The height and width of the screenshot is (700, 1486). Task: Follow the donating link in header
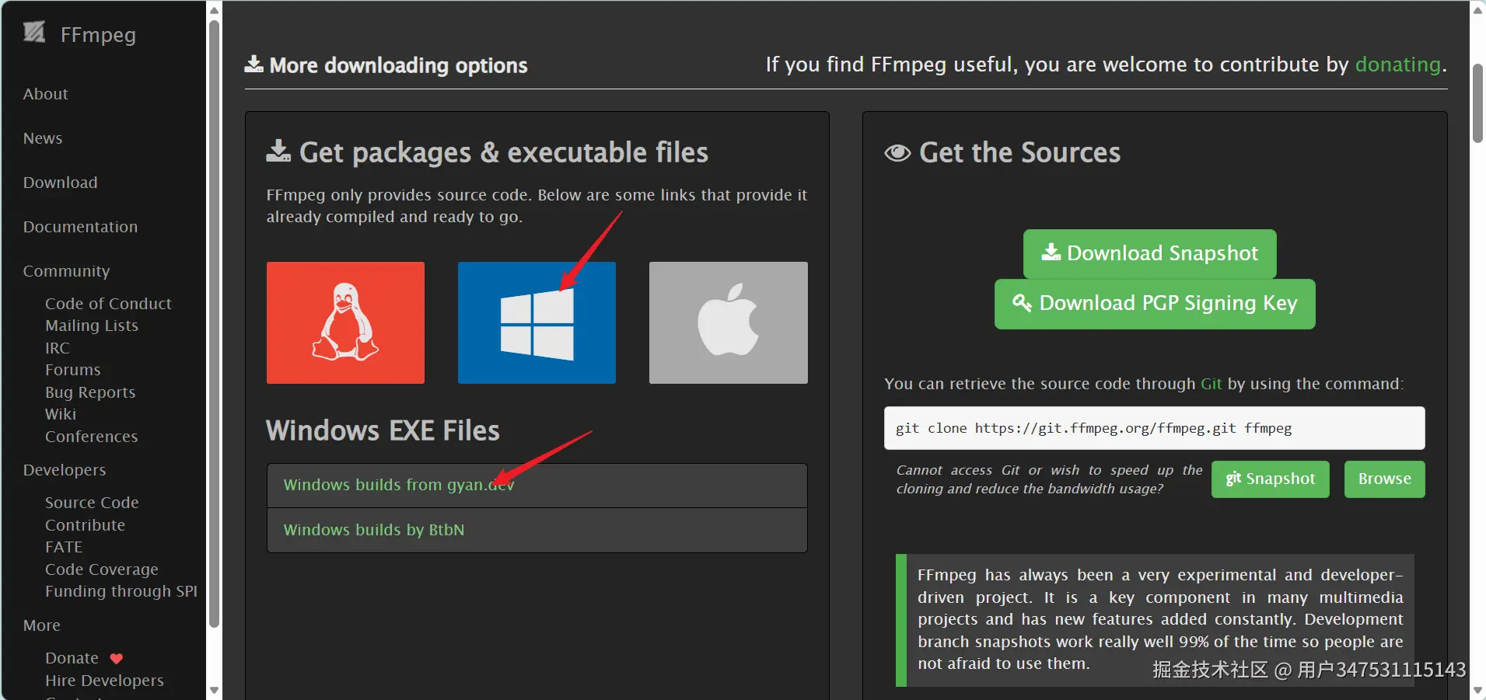pos(1397,64)
